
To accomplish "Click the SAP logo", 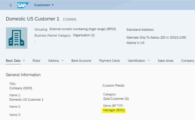I will (23, 5).
